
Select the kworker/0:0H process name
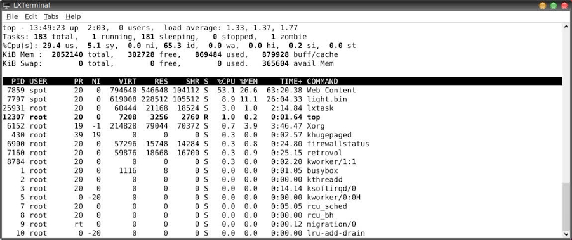coord(334,197)
